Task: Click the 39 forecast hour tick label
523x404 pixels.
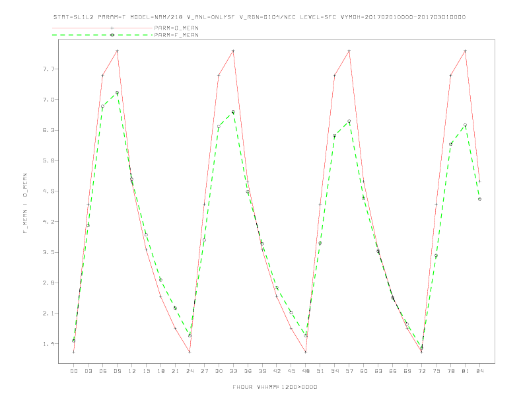Action: click(x=262, y=371)
